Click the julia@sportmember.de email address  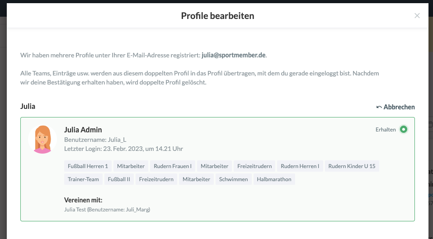click(x=234, y=55)
